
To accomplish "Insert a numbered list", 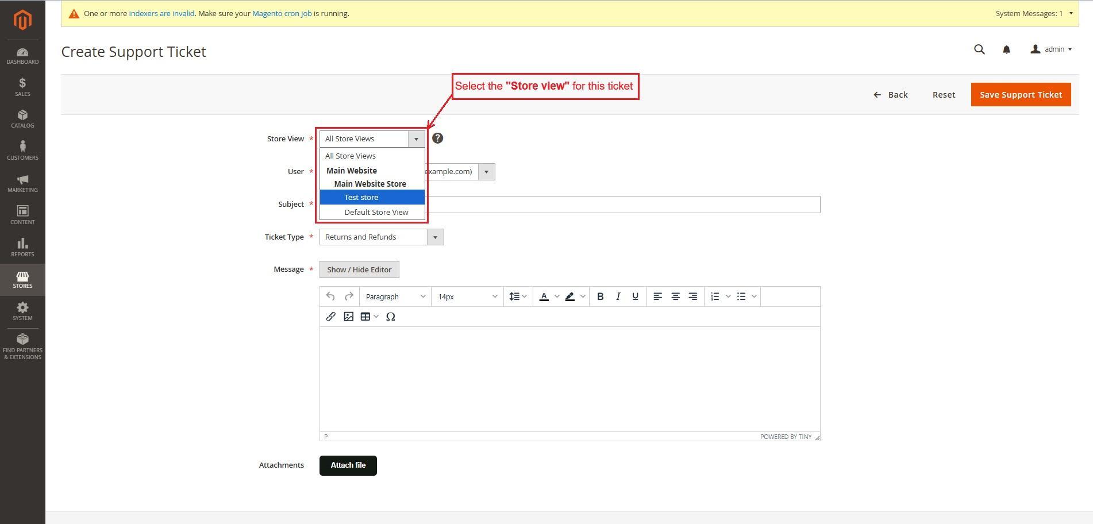I will pyautogui.click(x=715, y=296).
